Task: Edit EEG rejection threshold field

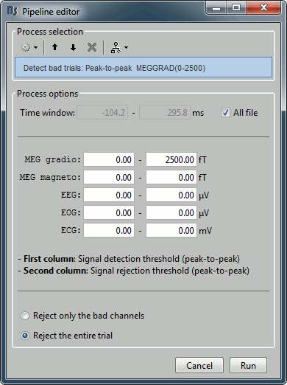Action: click(x=171, y=195)
